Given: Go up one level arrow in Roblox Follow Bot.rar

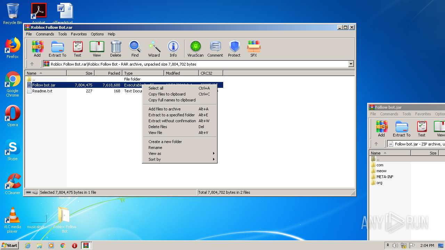Looking at the screenshot, I should pyautogui.click(x=32, y=64).
